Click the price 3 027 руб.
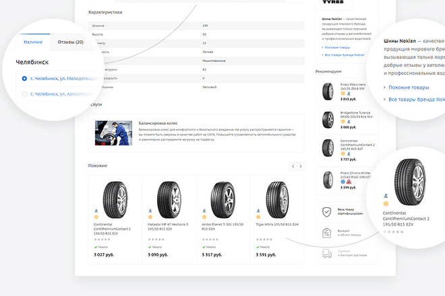Screen dimensions: 445x296 click(104, 255)
